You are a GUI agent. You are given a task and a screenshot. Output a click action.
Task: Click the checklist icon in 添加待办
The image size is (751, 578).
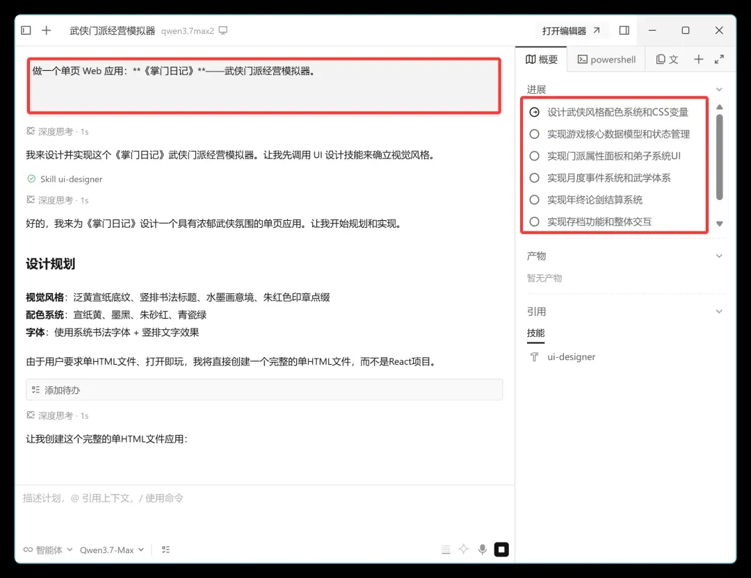(36, 390)
